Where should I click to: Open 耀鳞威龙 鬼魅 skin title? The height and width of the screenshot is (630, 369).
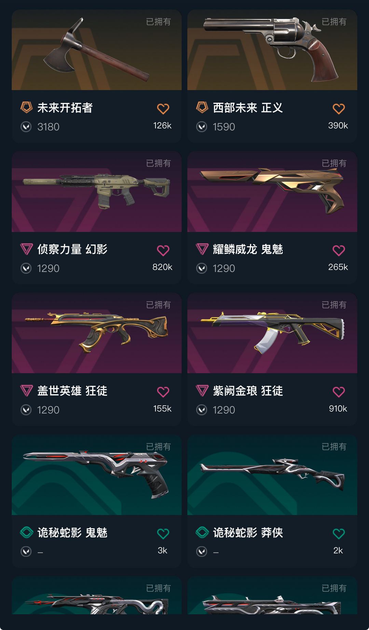[248, 249]
